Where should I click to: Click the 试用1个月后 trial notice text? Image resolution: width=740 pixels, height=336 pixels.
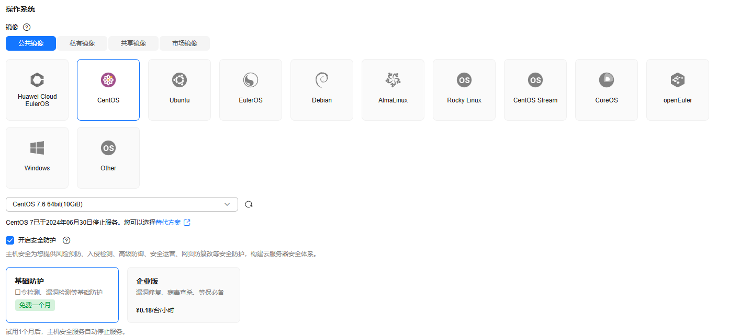65,332
